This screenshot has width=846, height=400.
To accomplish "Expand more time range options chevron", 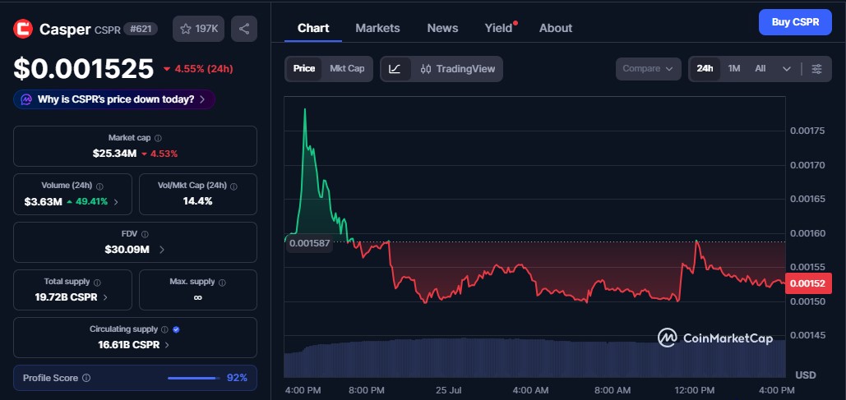I will (x=787, y=69).
